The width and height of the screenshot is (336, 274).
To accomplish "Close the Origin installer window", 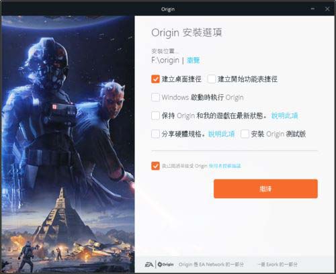I will pyautogui.click(x=327, y=9).
